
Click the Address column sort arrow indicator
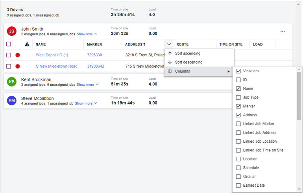pos(144,44)
